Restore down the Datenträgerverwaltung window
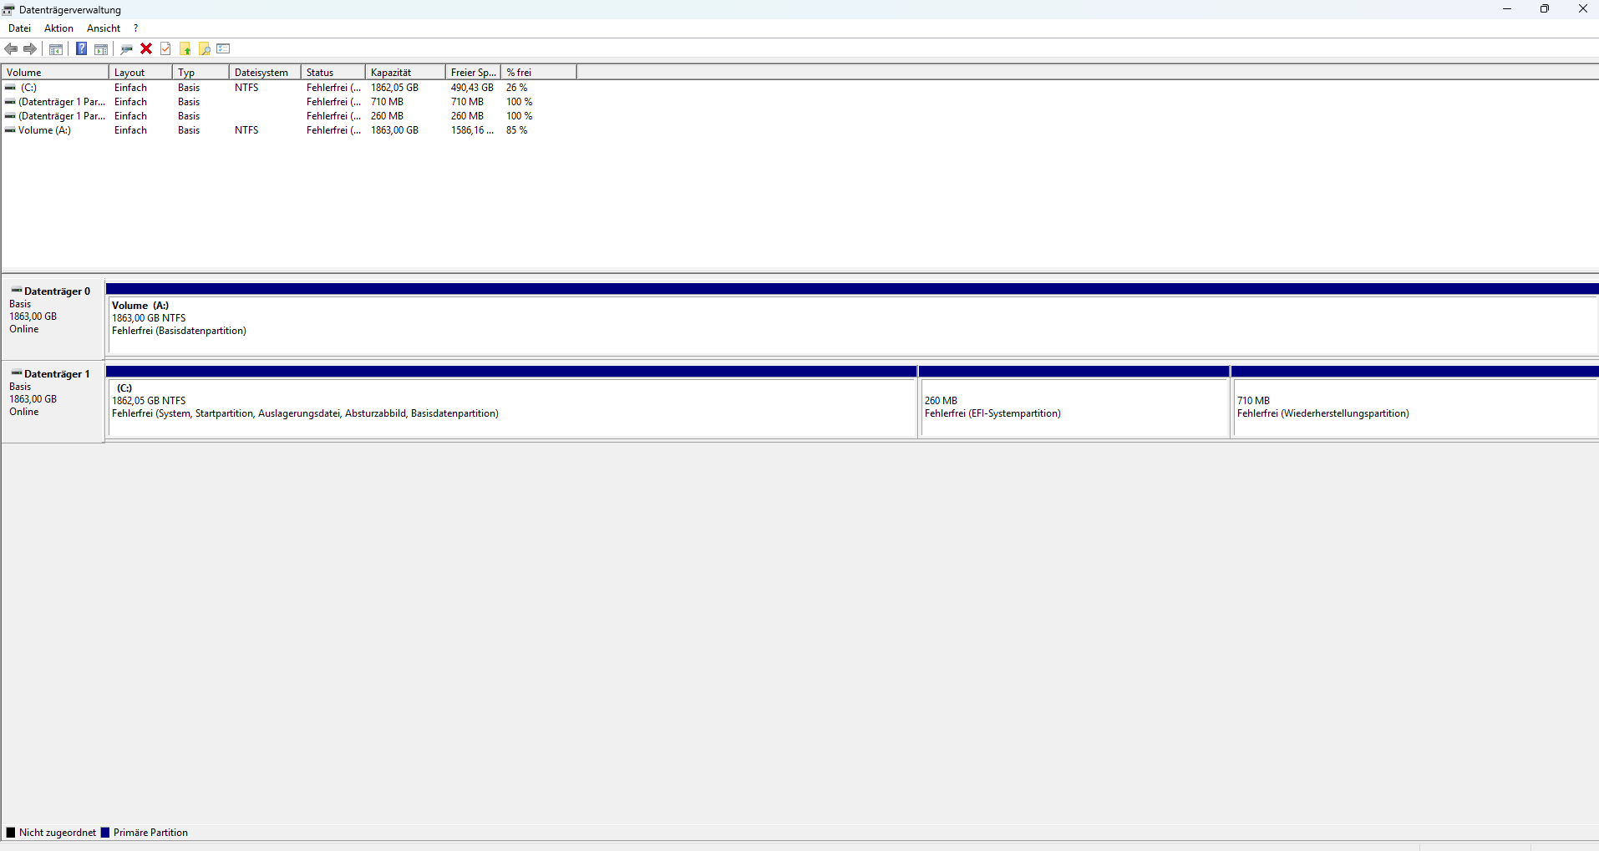The width and height of the screenshot is (1599, 851). [1545, 9]
